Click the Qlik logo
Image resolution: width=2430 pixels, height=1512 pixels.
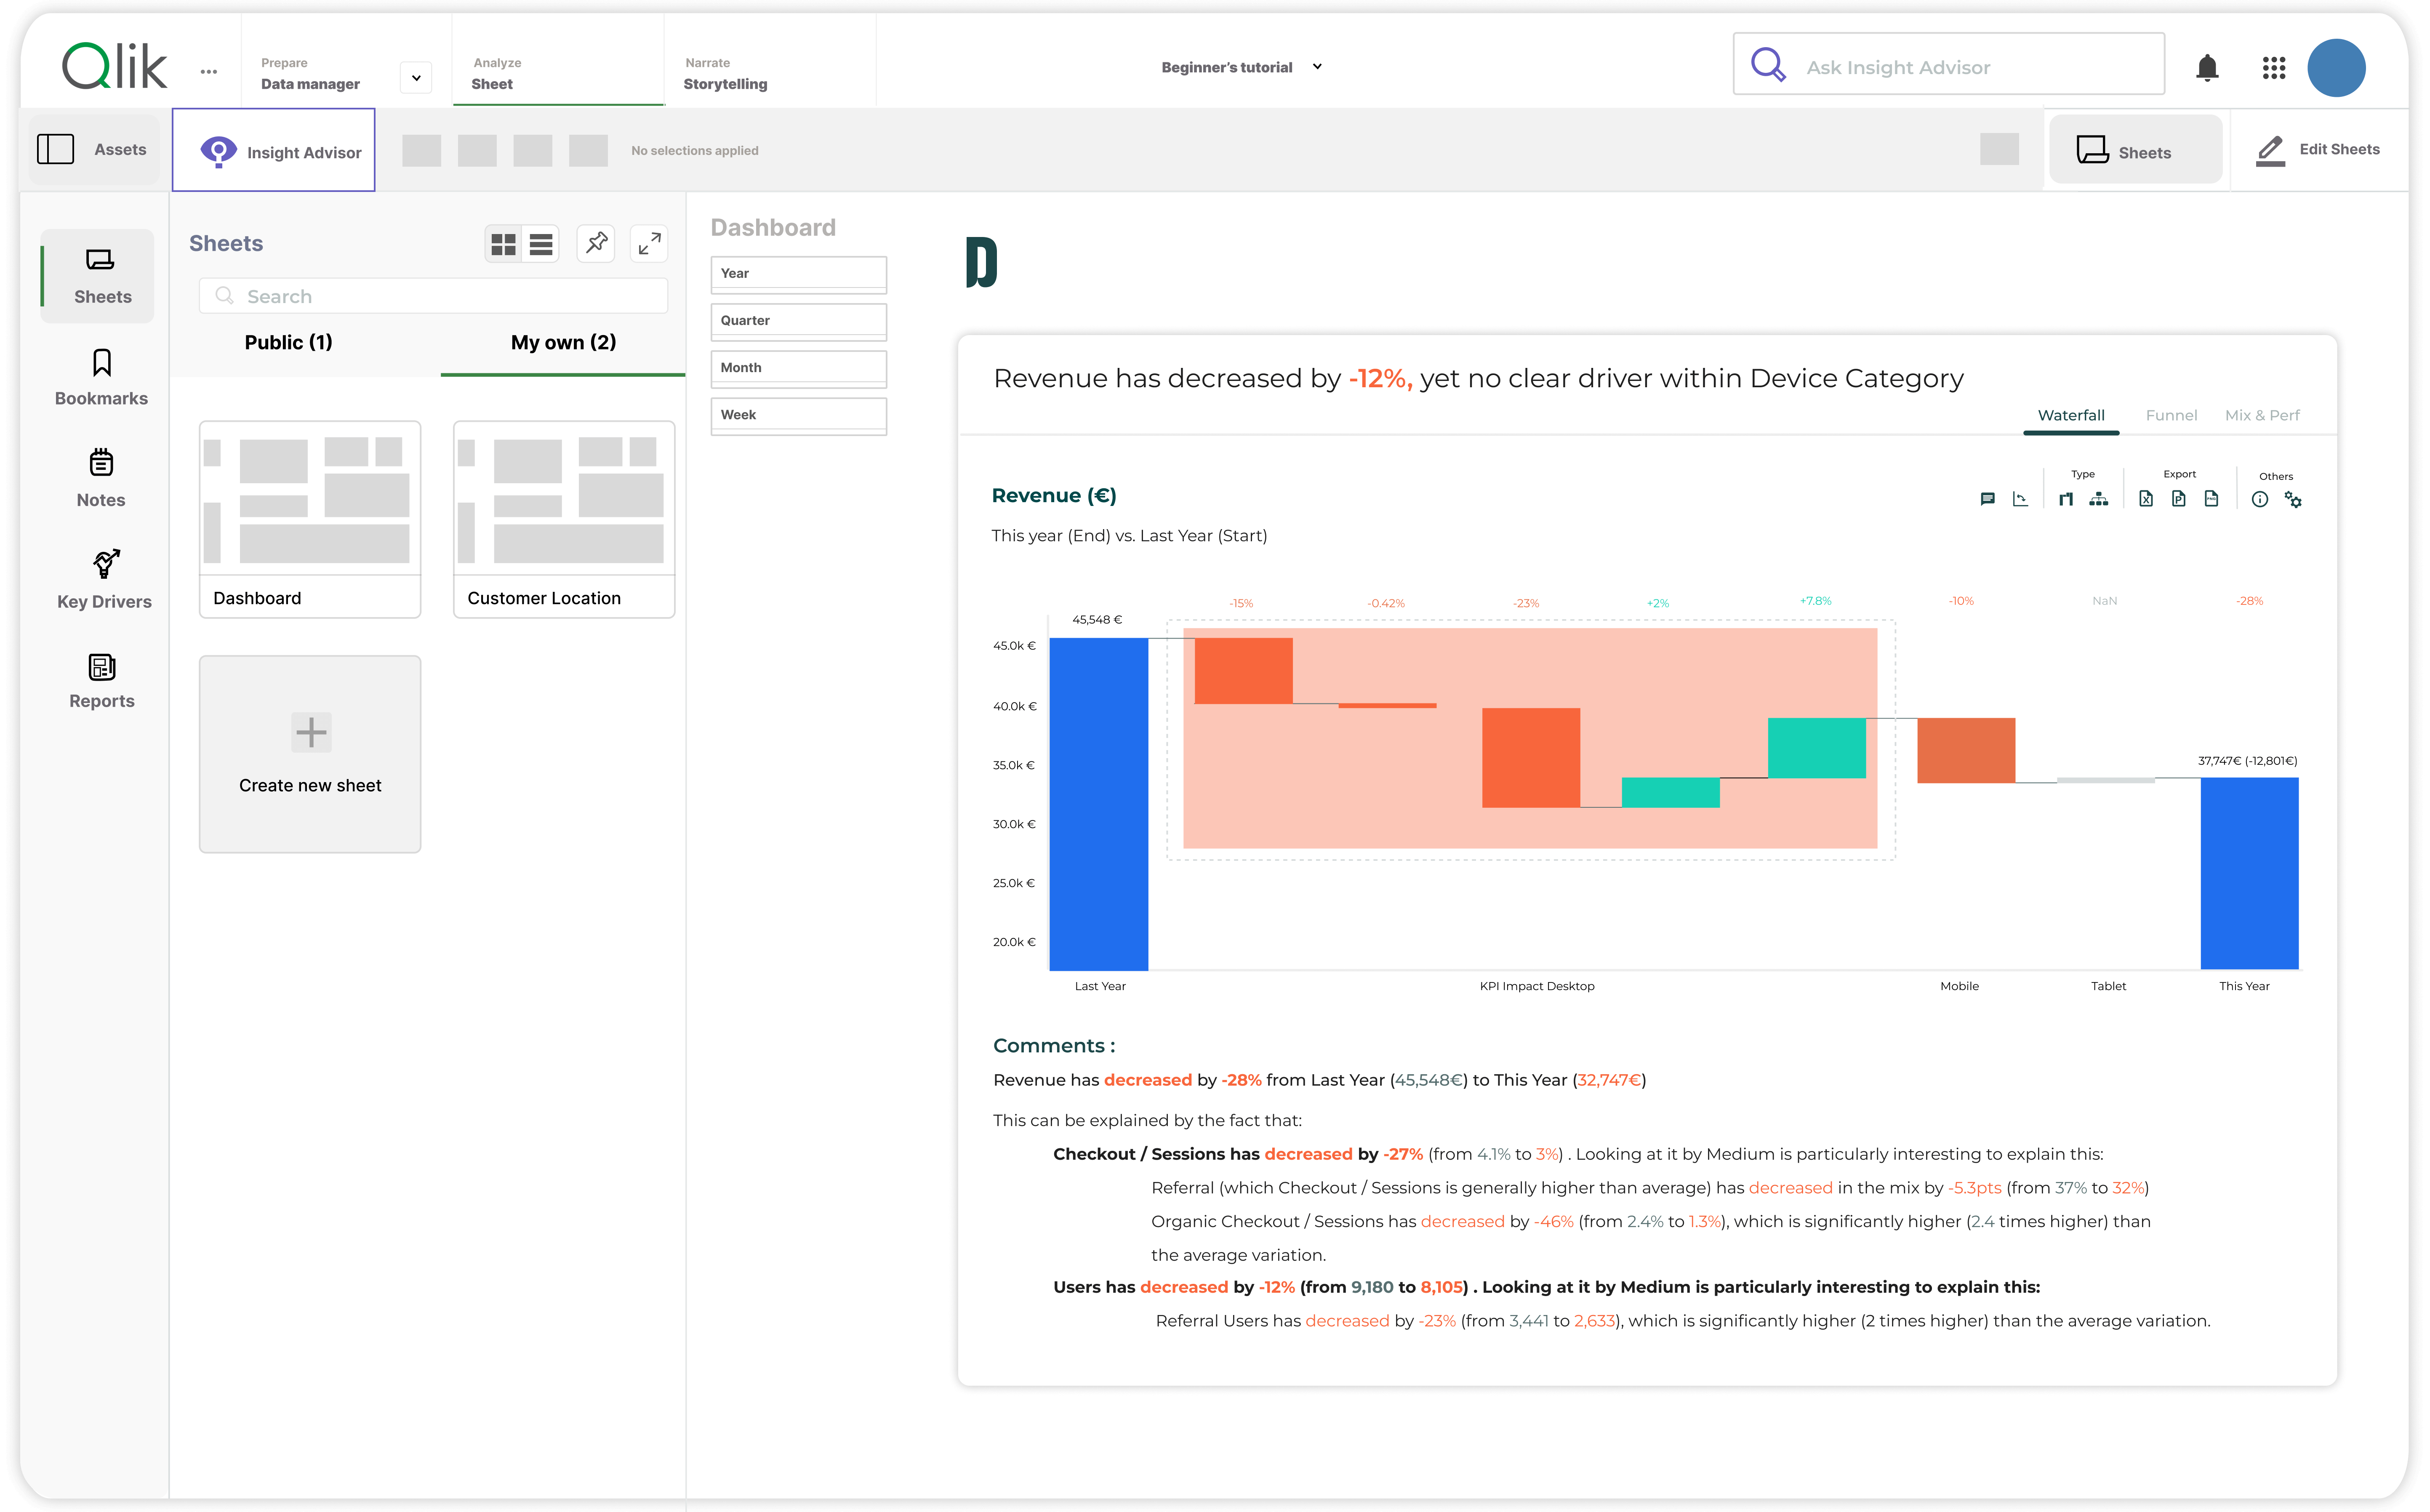pyautogui.click(x=114, y=67)
